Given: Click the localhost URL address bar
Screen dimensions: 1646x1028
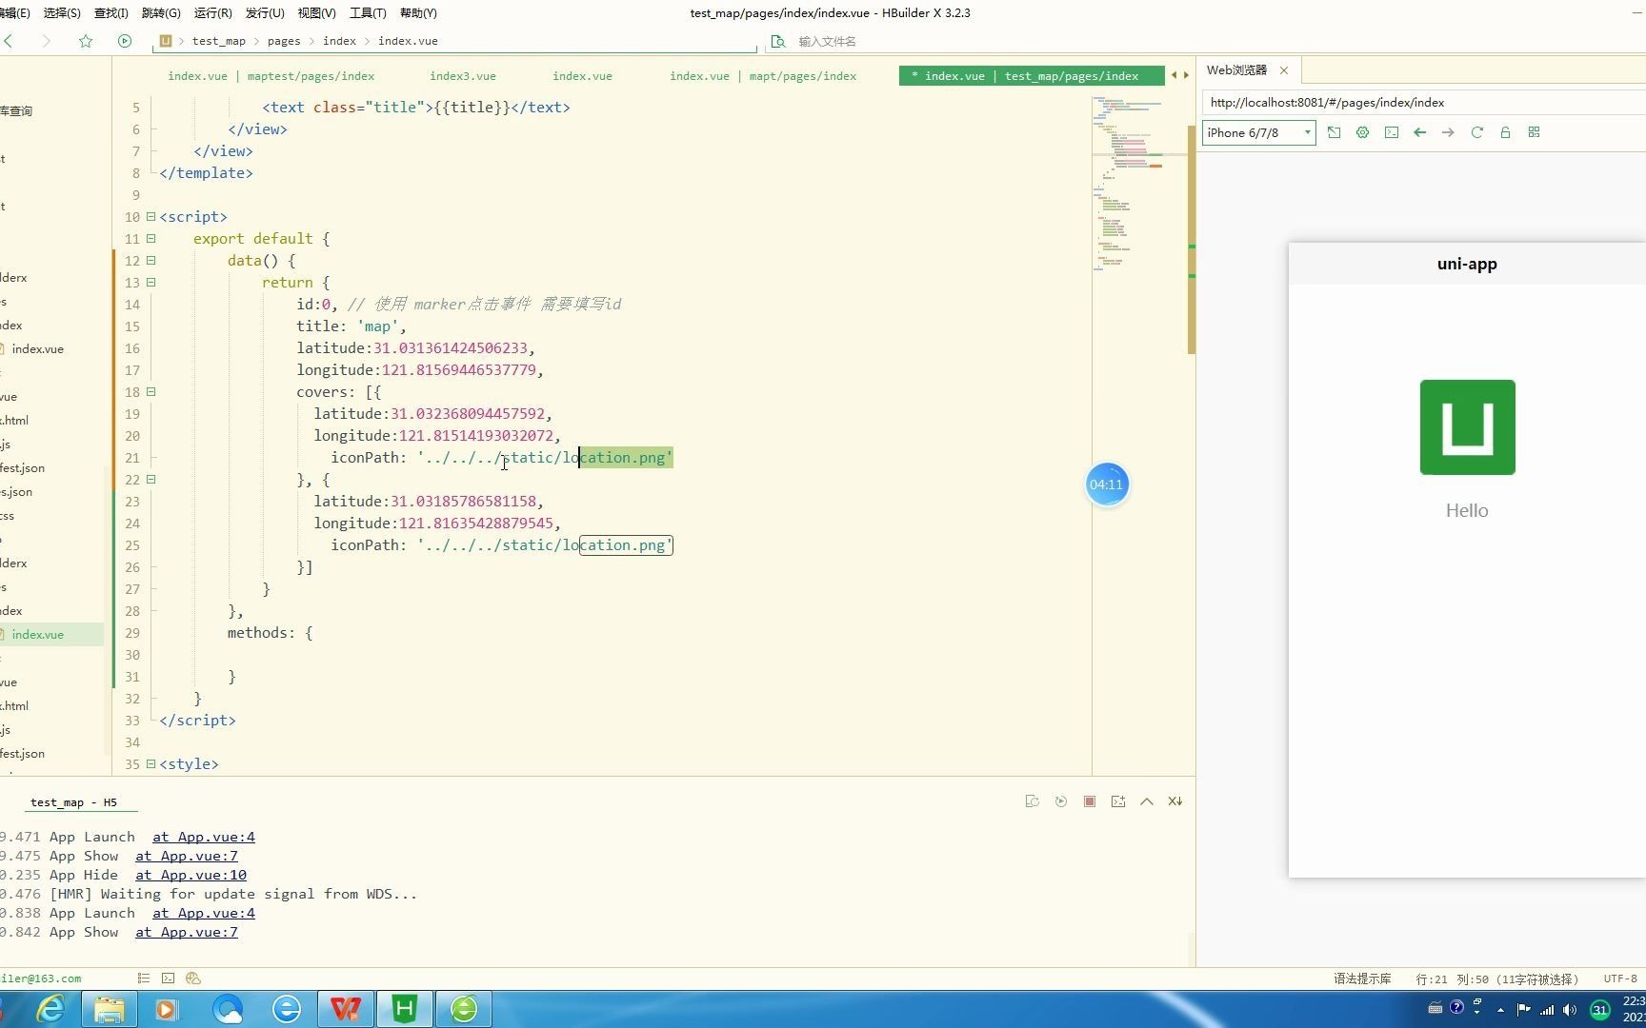Looking at the screenshot, I should click(x=1423, y=103).
